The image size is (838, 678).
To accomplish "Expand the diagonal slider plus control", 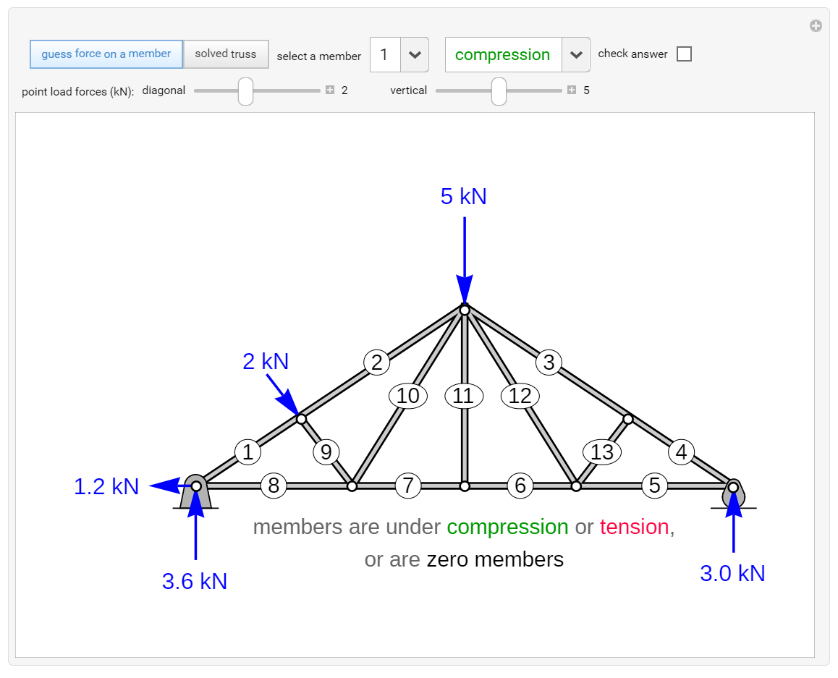I will coord(330,90).
